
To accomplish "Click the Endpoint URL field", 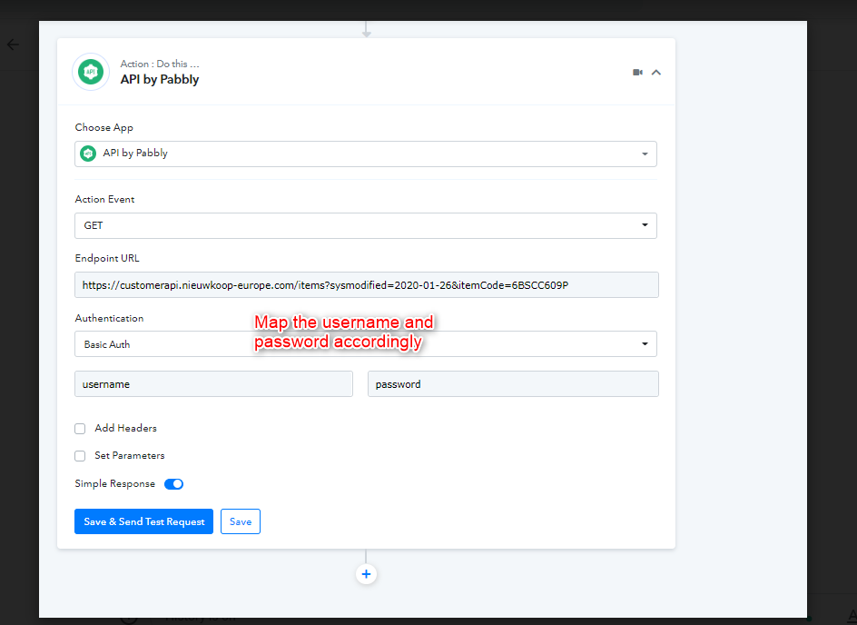I will pyautogui.click(x=366, y=285).
